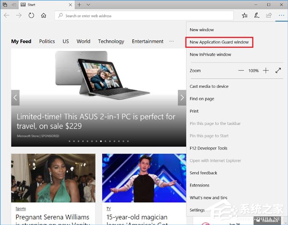Choose New InPrivate window menu item

pos(211,55)
